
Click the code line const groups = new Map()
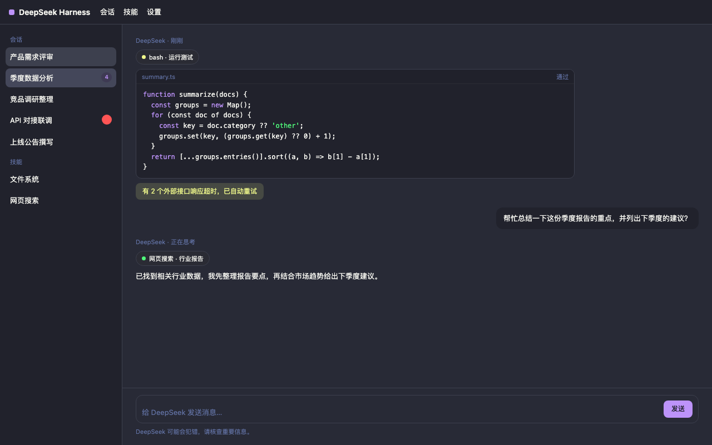point(201,105)
